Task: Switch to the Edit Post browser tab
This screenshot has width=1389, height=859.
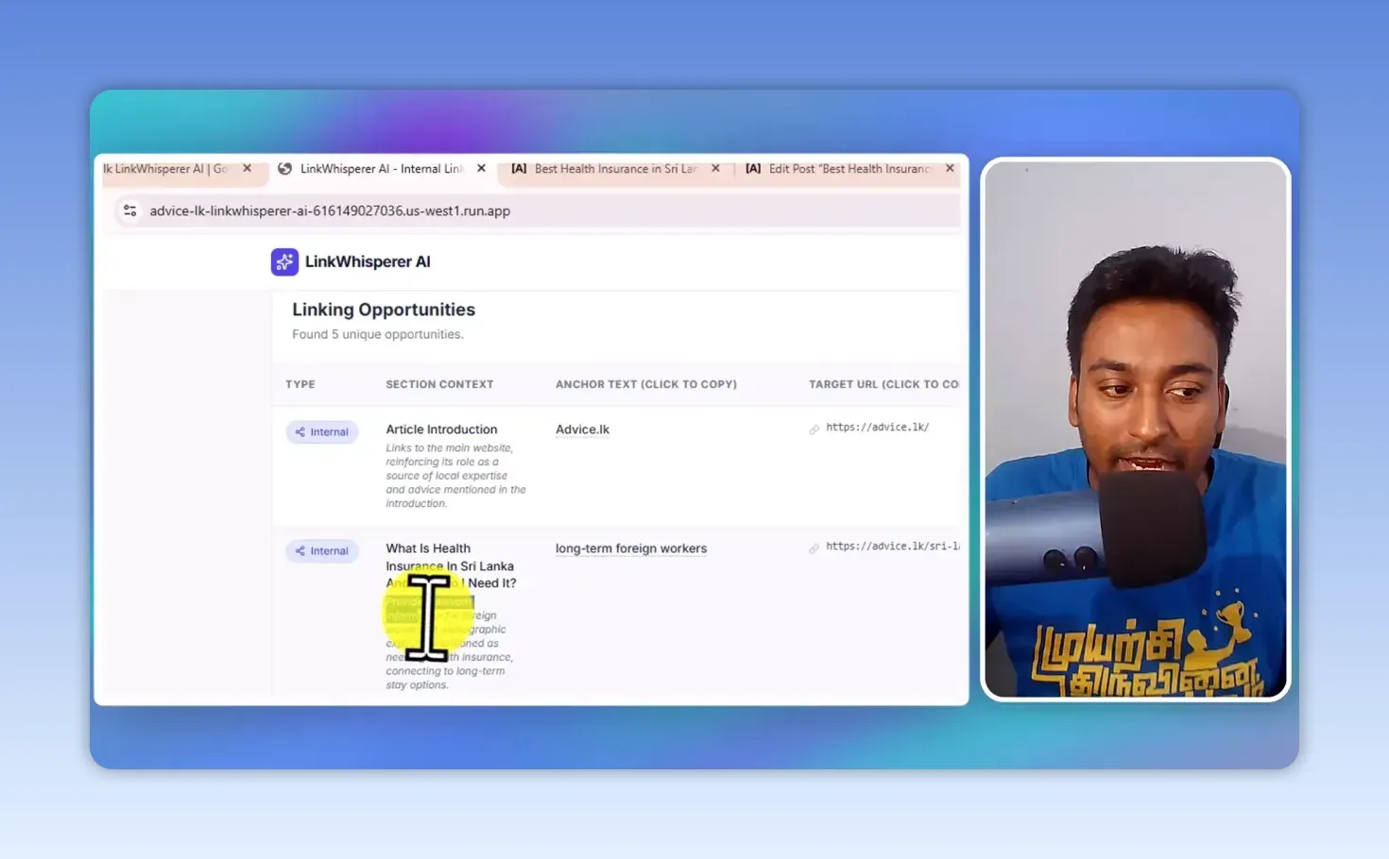Action: tap(849, 169)
